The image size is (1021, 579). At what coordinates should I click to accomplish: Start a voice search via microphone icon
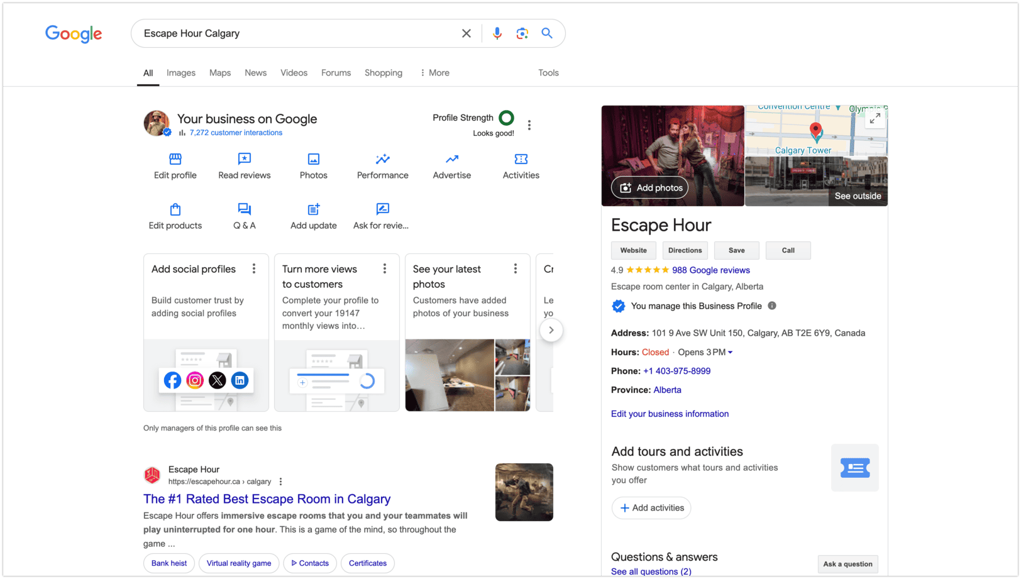click(x=497, y=33)
